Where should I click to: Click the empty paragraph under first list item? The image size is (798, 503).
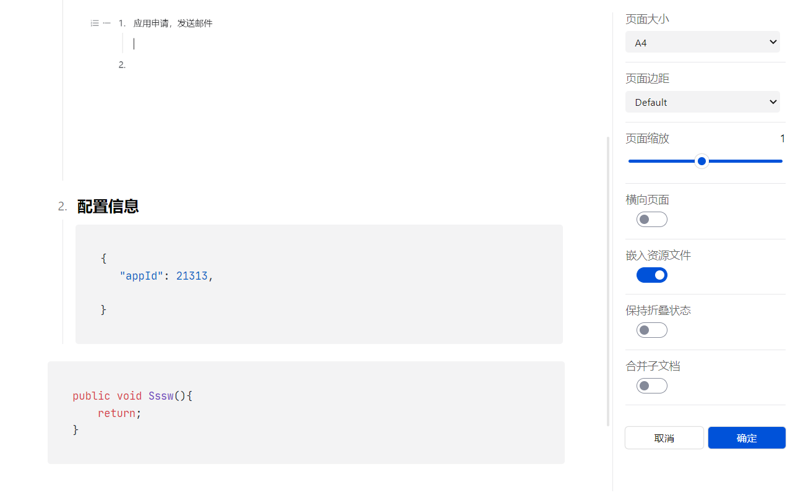click(247, 43)
